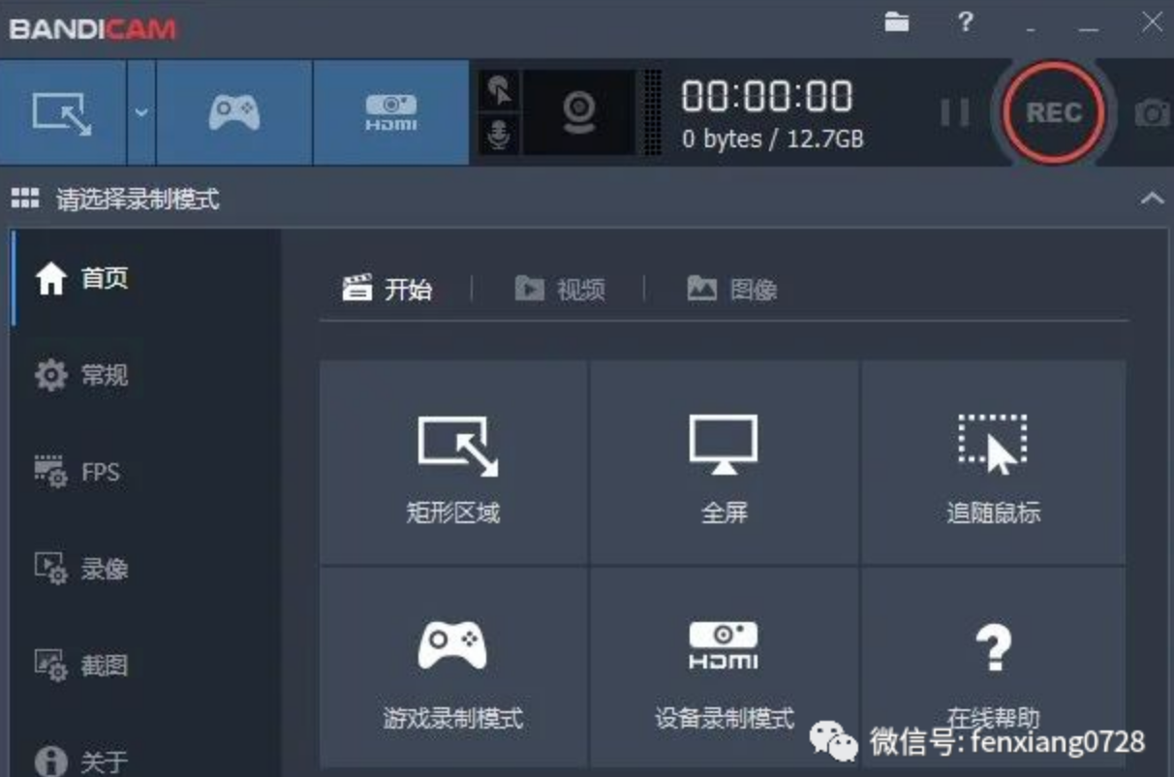1174x777 pixels.
Task: Toggle the microphone recording button
Action: pyautogui.click(x=500, y=135)
